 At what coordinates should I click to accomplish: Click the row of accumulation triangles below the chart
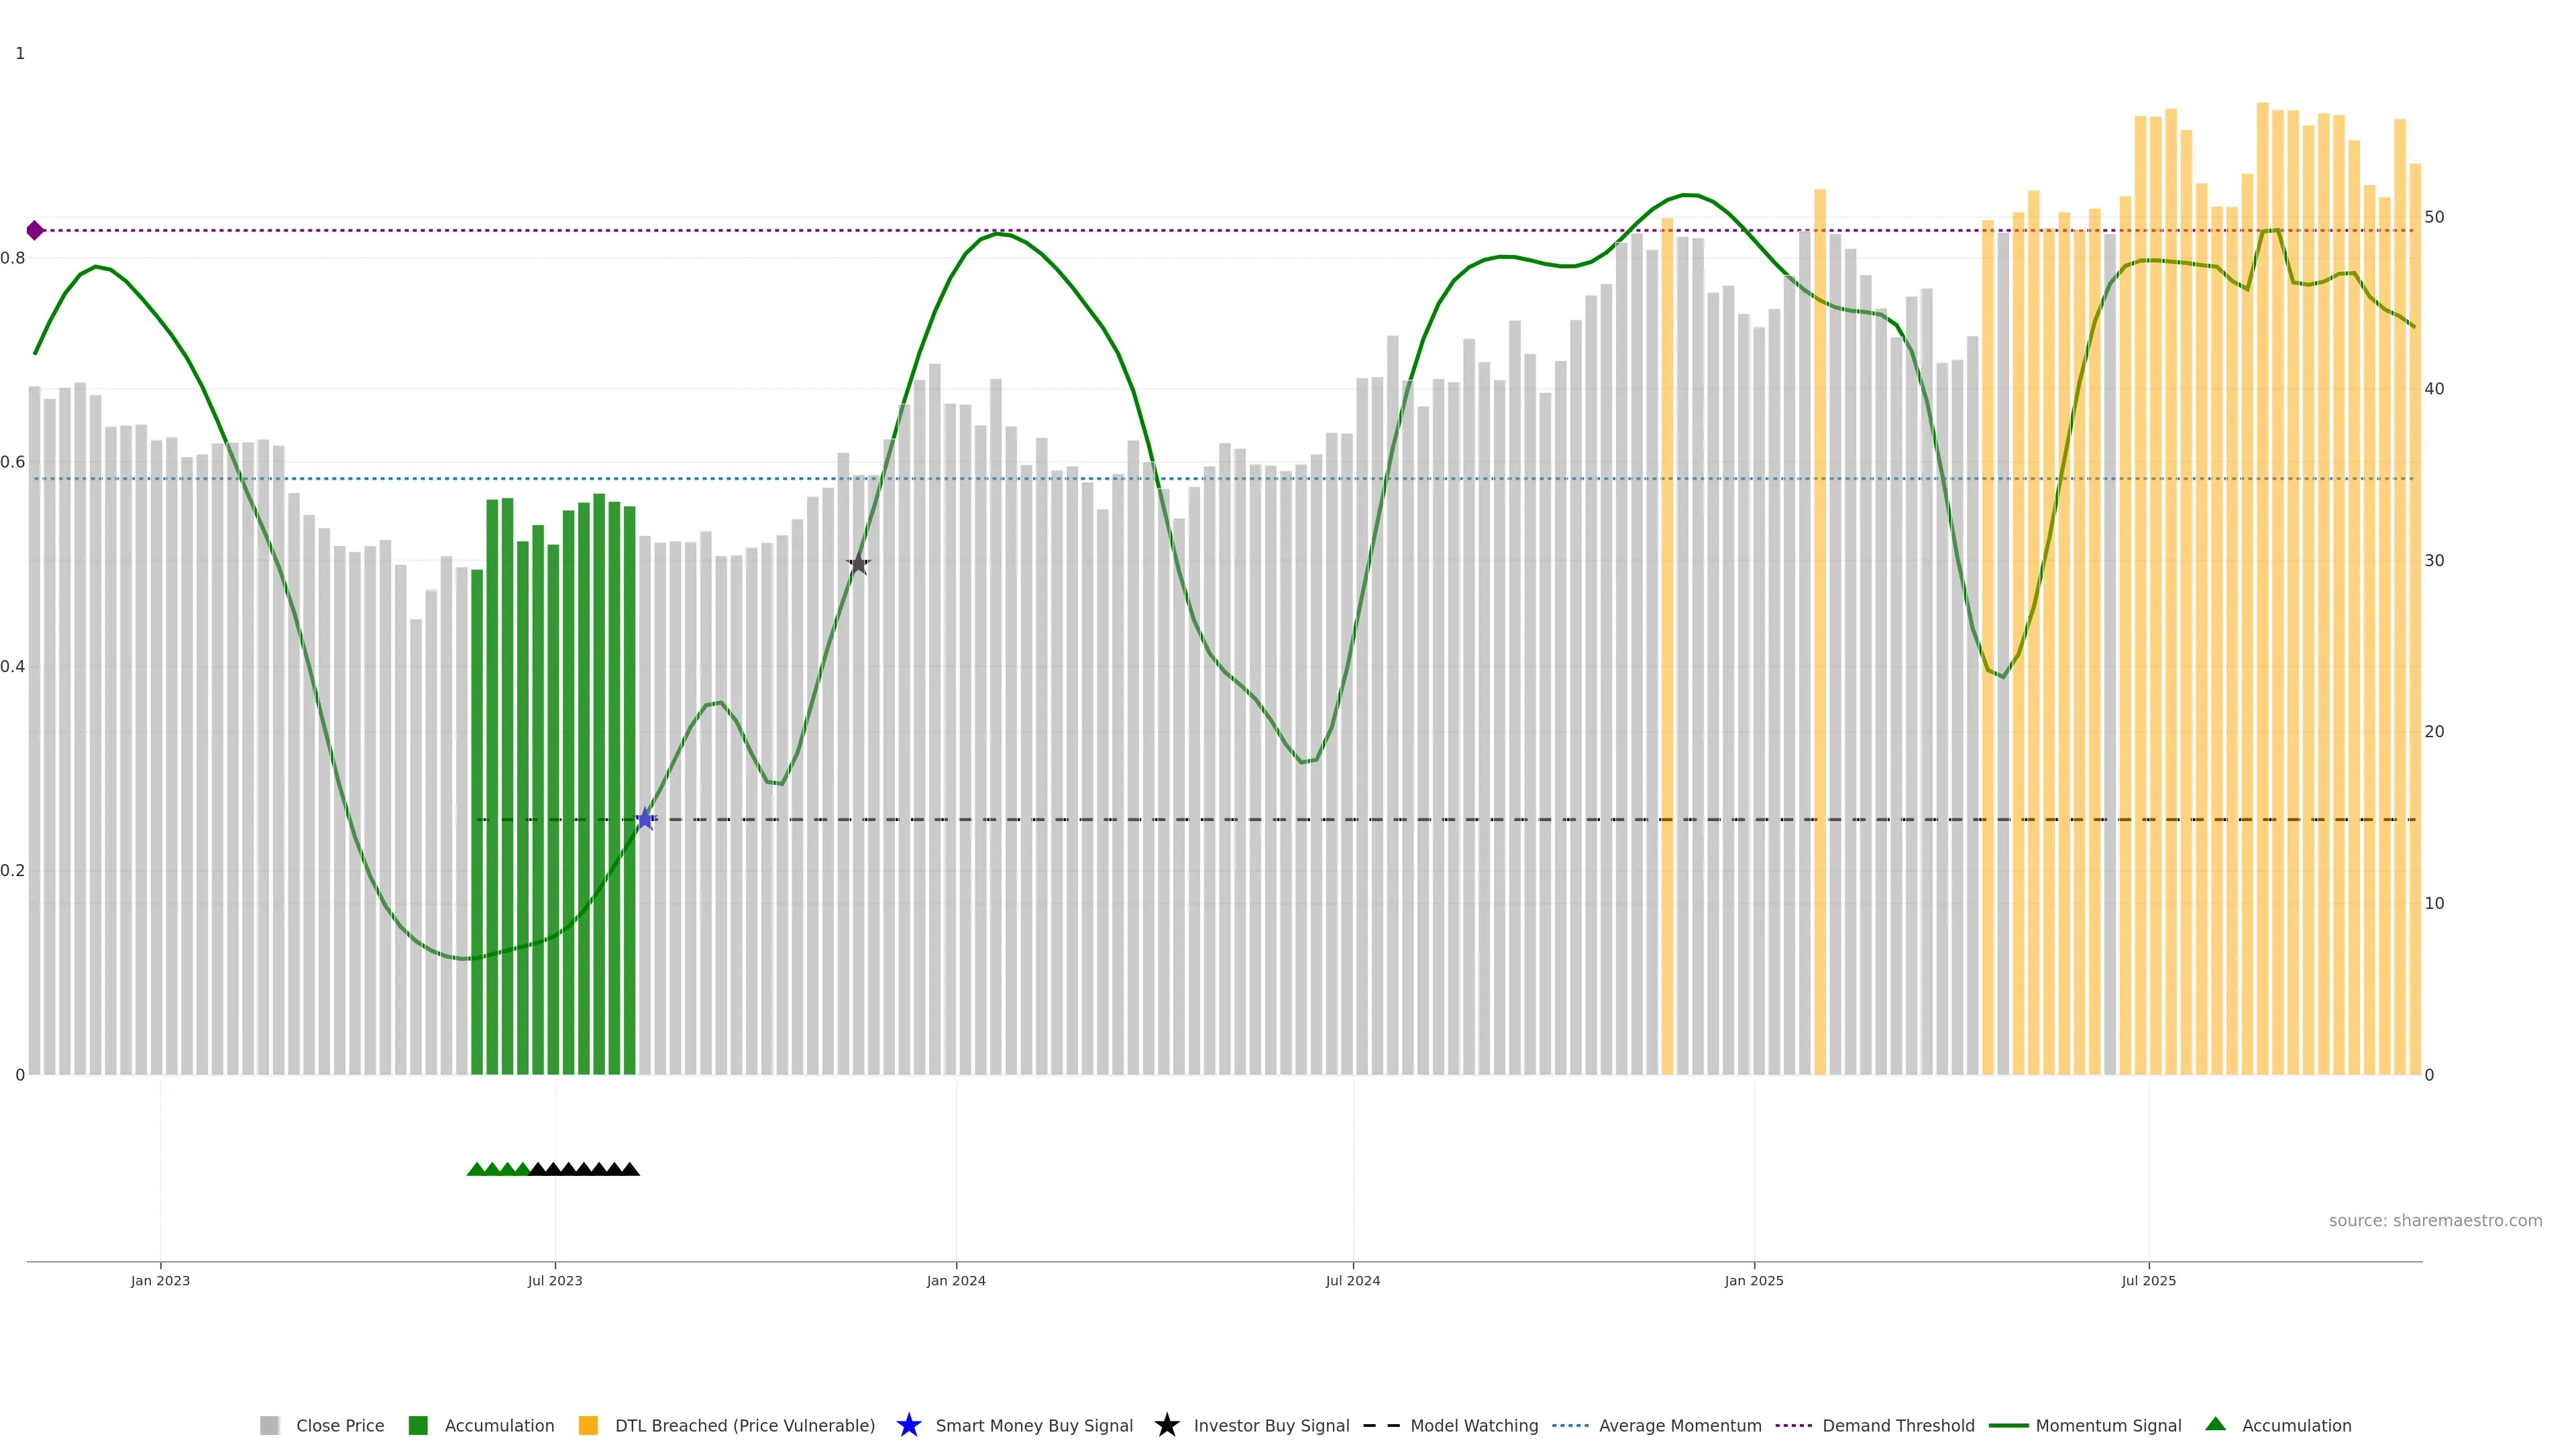coord(553,1168)
